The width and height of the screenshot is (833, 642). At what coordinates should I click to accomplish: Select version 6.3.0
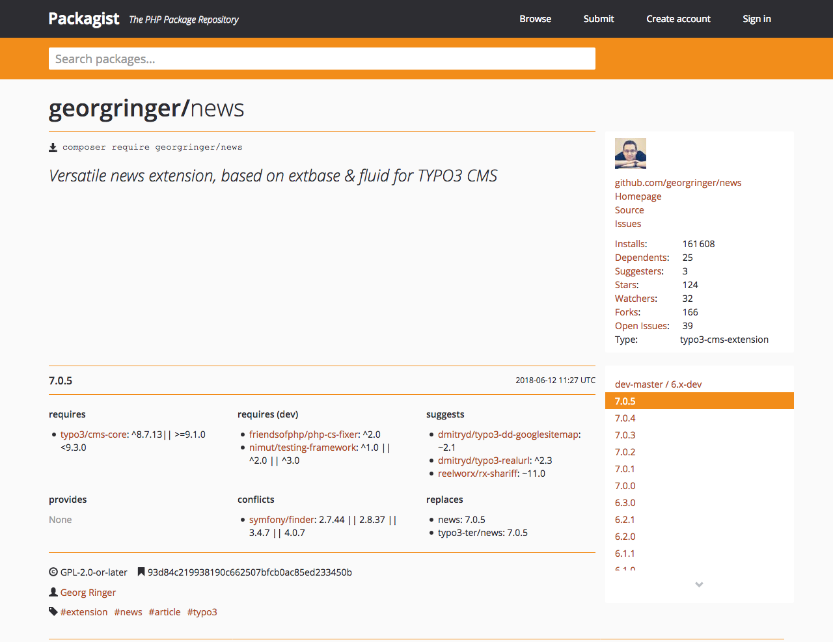click(625, 503)
